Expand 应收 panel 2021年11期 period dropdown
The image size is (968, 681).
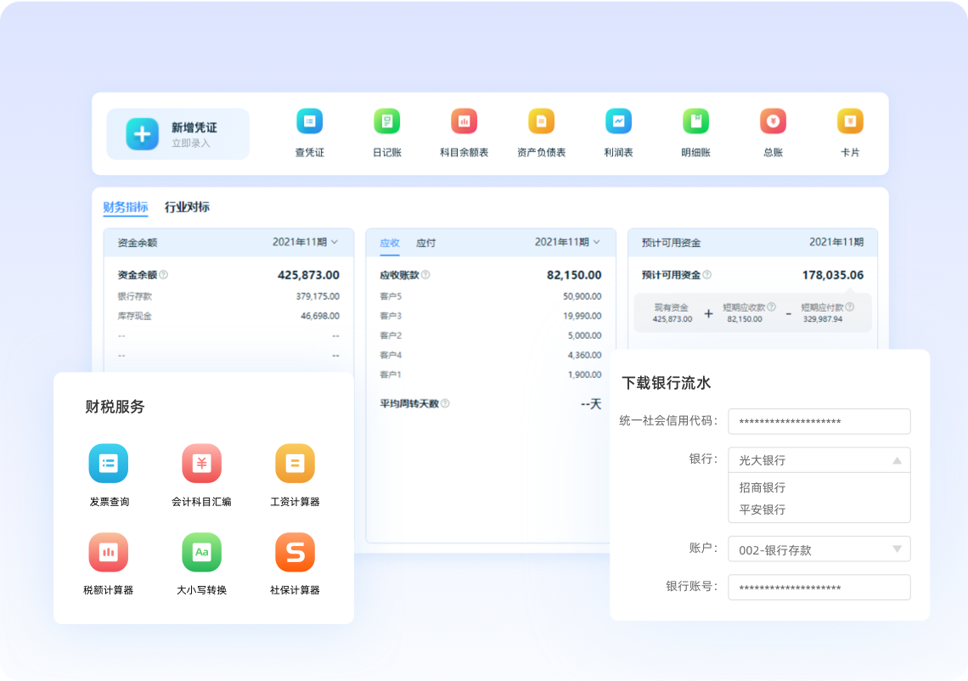tap(568, 242)
